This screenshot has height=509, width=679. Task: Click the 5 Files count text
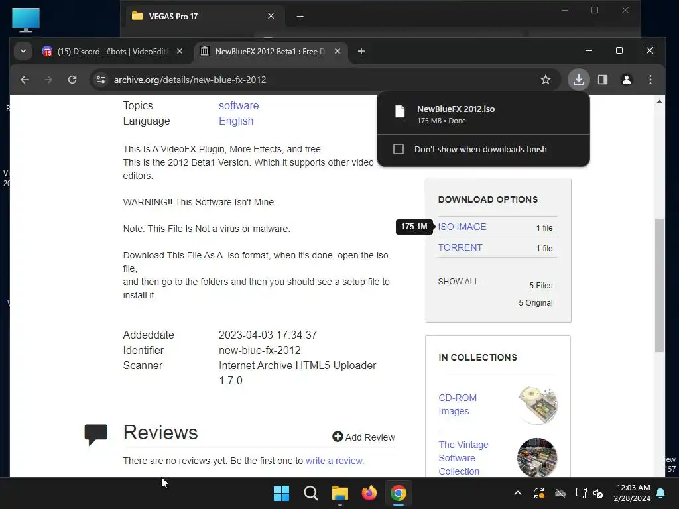tap(540, 286)
